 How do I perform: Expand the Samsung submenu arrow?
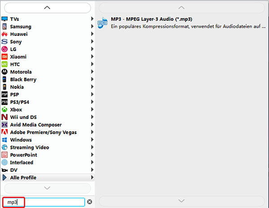[x=92, y=26]
